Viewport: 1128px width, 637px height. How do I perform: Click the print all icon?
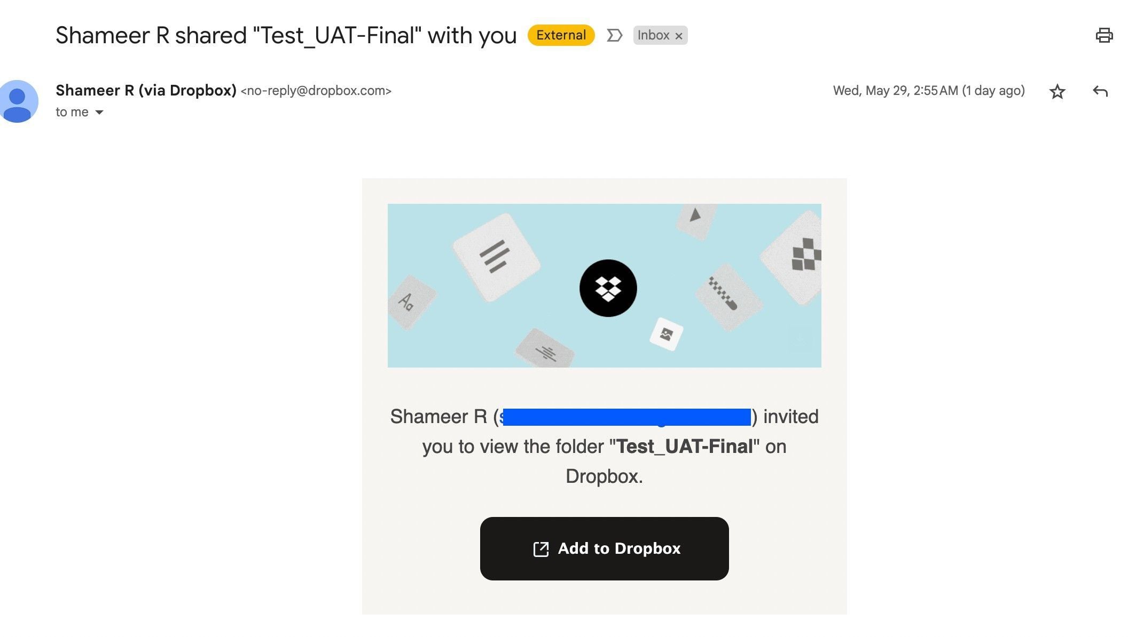click(x=1104, y=35)
